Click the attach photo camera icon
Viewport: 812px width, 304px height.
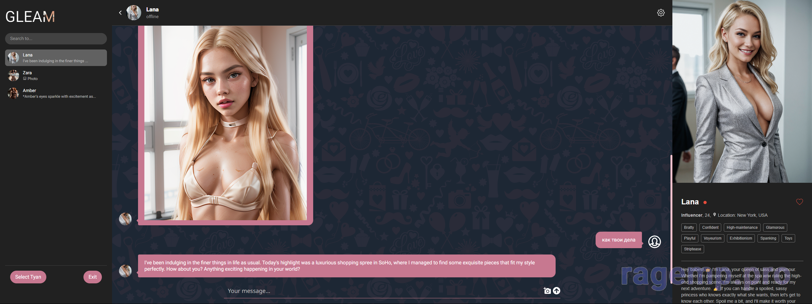[x=547, y=291]
